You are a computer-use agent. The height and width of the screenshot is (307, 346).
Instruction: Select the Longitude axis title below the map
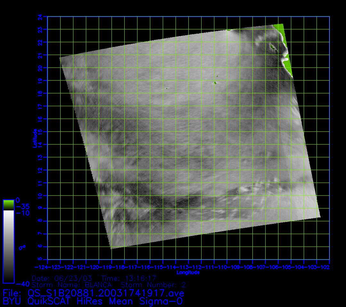(188, 272)
